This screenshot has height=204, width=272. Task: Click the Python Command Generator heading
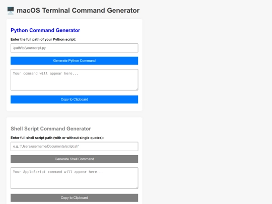(x=45, y=30)
